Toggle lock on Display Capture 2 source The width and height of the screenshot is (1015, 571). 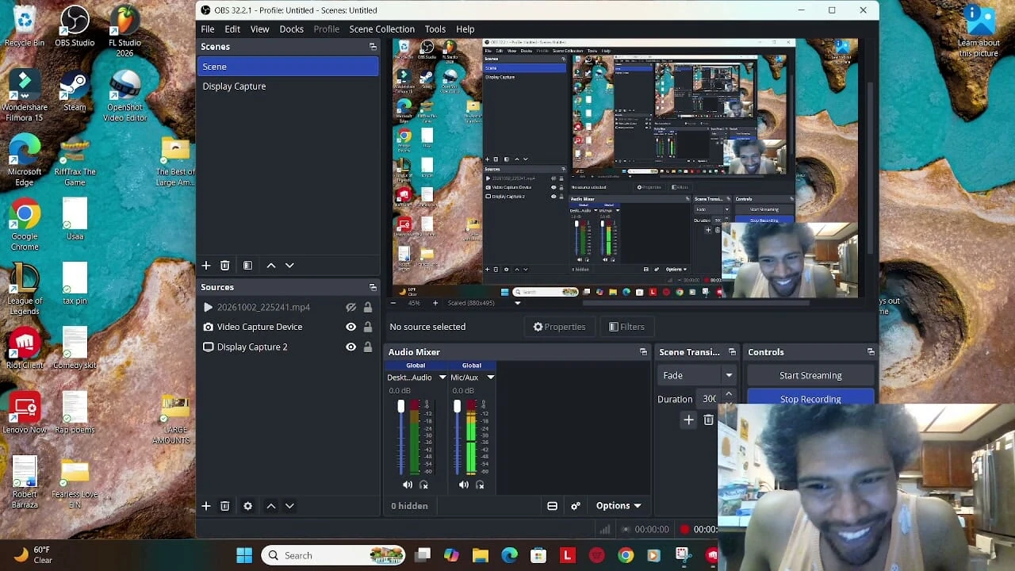[368, 347]
